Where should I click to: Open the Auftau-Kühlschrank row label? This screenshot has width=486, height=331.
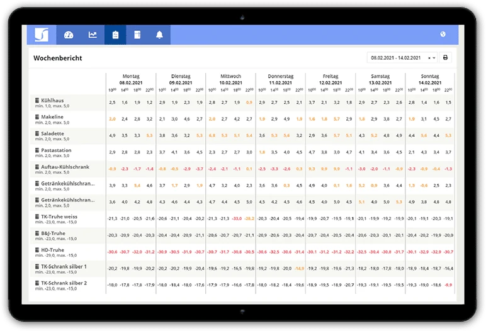[x=65, y=167]
